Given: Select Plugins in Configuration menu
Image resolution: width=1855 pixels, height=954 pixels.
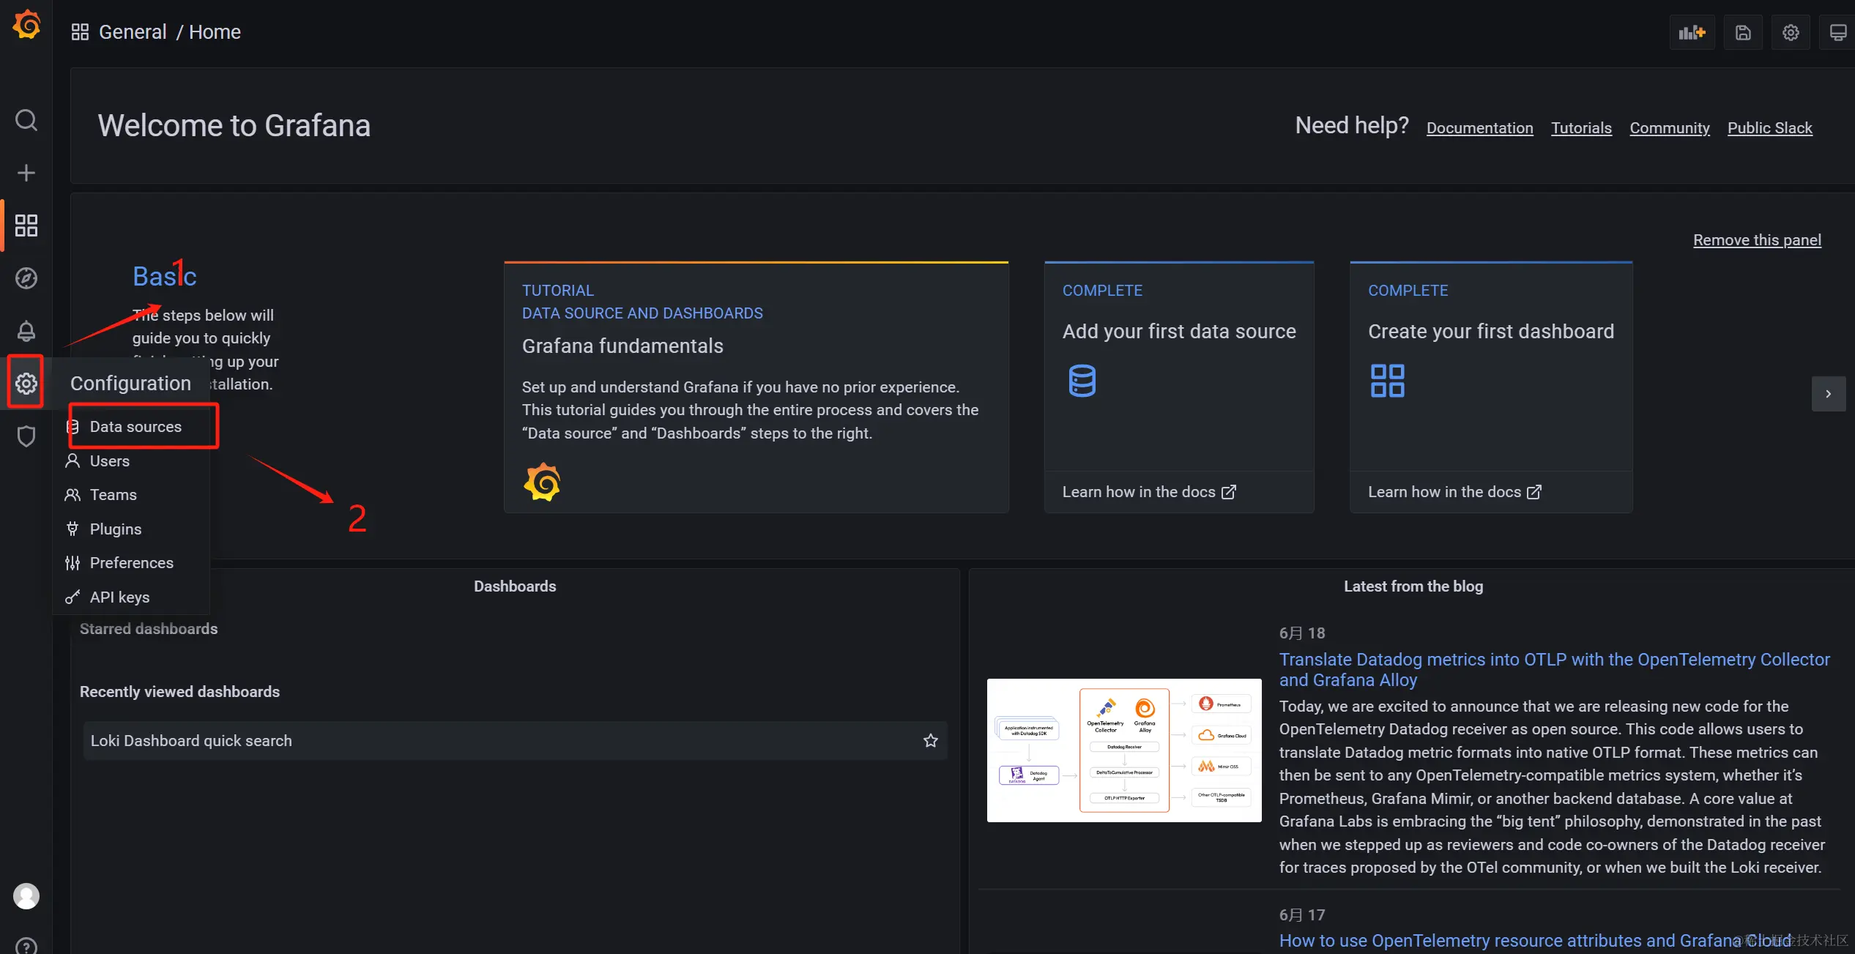Looking at the screenshot, I should (x=116, y=529).
